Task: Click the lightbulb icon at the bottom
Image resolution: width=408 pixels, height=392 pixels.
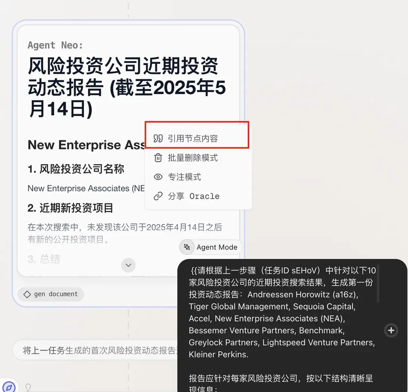Action: point(28,388)
